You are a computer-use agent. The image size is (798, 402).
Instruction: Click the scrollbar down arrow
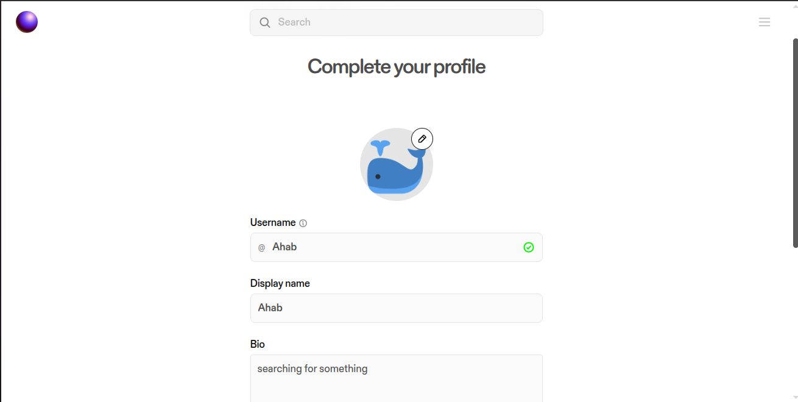795,398
